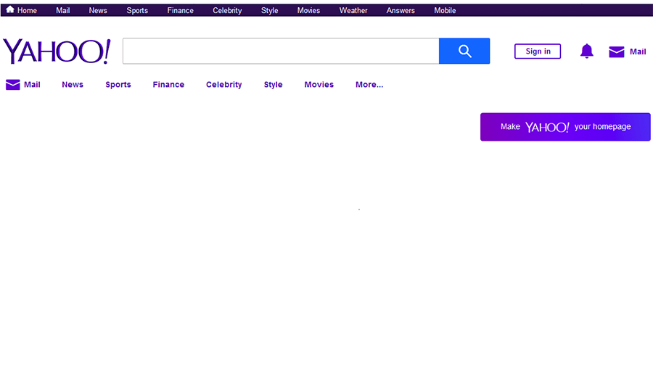The height and width of the screenshot is (369, 653).
Task: Go to Movies link below the search box
Action: pyautogui.click(x=319, y=85)
